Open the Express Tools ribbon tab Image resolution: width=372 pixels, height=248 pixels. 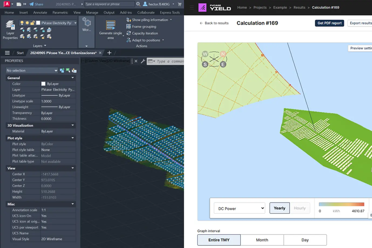coord(170,12)
